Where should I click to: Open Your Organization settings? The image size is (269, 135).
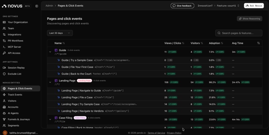tap(18, 22)
